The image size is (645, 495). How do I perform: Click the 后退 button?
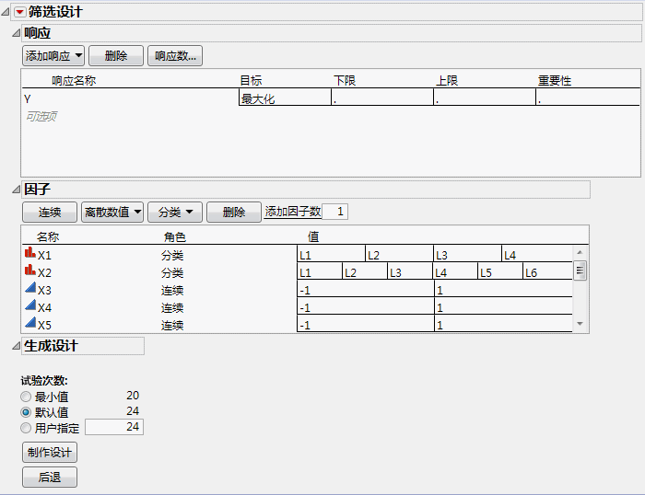50,477
